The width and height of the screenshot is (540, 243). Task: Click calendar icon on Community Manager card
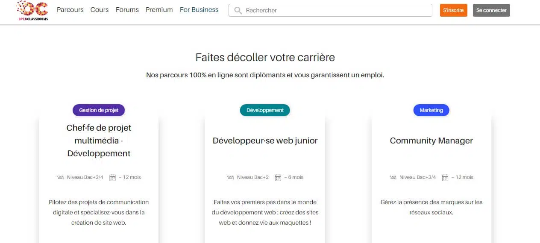coord(445,177)
